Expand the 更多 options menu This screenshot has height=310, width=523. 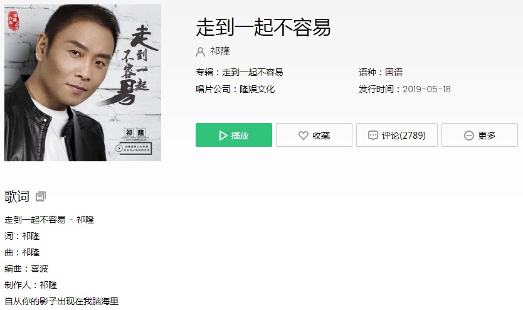click(x=480, y=135)
